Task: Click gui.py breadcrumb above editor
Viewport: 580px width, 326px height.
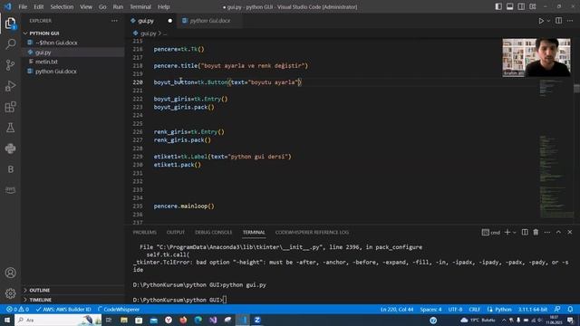Action: click(148, 34)
